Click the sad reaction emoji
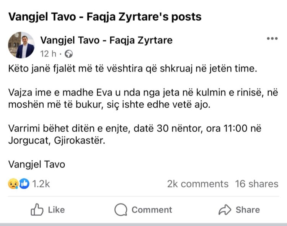Image resolution: width=287 pixels, height=226 pixels. coord(13,184)
